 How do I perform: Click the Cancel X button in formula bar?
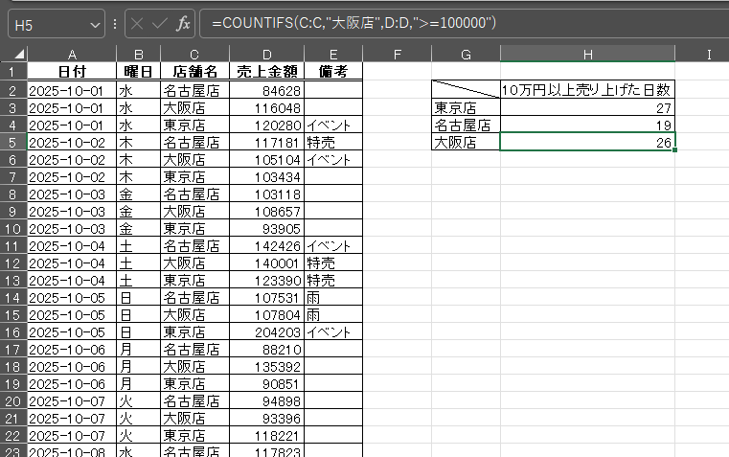point(138,23)
